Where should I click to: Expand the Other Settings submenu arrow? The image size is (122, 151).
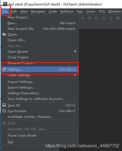(x=75, y=75)
